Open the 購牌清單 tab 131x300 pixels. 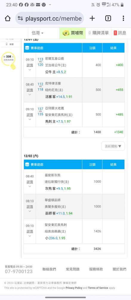click(x=99, y=33)
